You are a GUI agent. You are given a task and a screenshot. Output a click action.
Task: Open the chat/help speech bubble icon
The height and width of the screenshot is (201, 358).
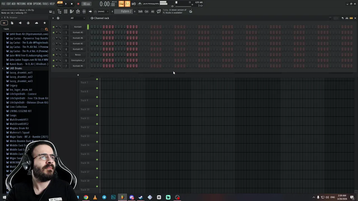click(159, 11)
